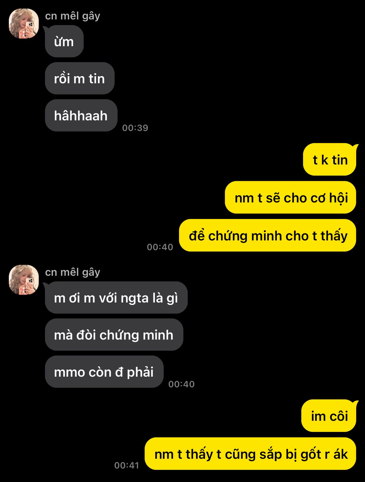365x482 pixels.
Task: Tap the 00:40 timestamp beside yellow bubble
Action: click(x=160, y=247)
